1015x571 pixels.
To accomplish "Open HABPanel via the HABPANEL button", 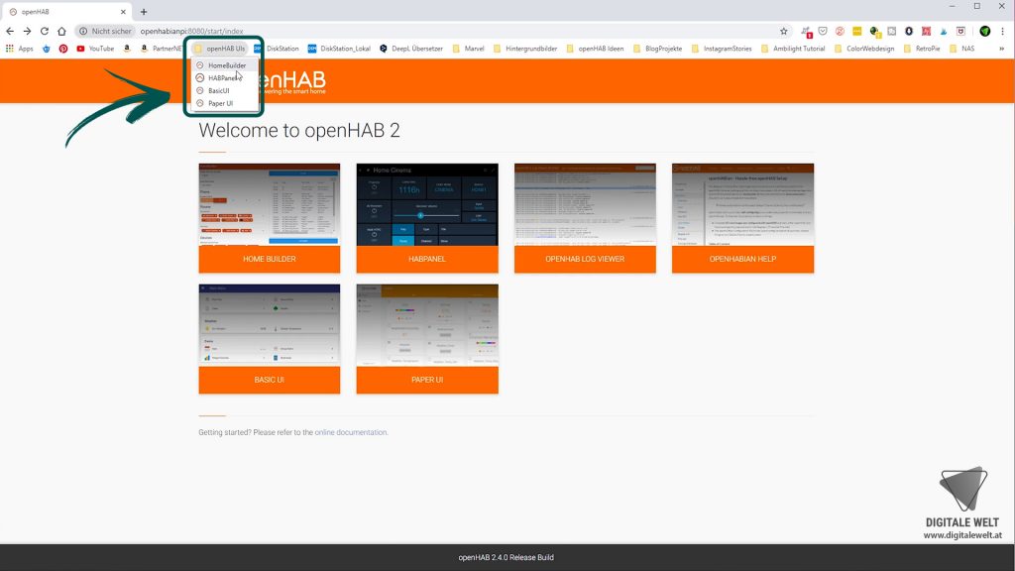I will (x=426, y=260).
